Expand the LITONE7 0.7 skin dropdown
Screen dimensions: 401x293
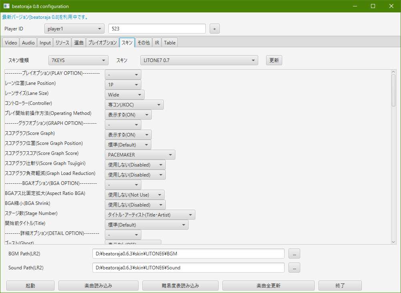(x=199, y=60)
